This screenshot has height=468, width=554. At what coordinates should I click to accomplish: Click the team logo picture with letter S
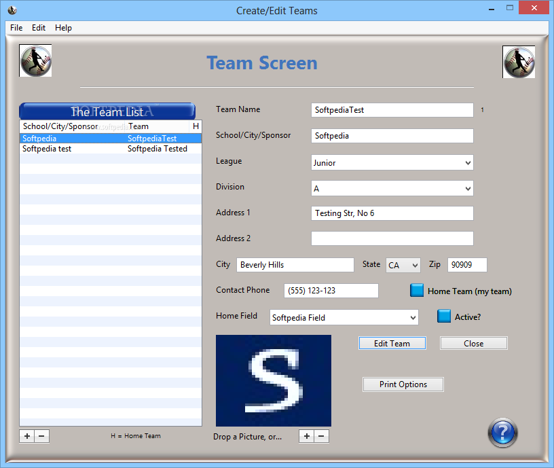pyautogui.click(x=274, y=380)
